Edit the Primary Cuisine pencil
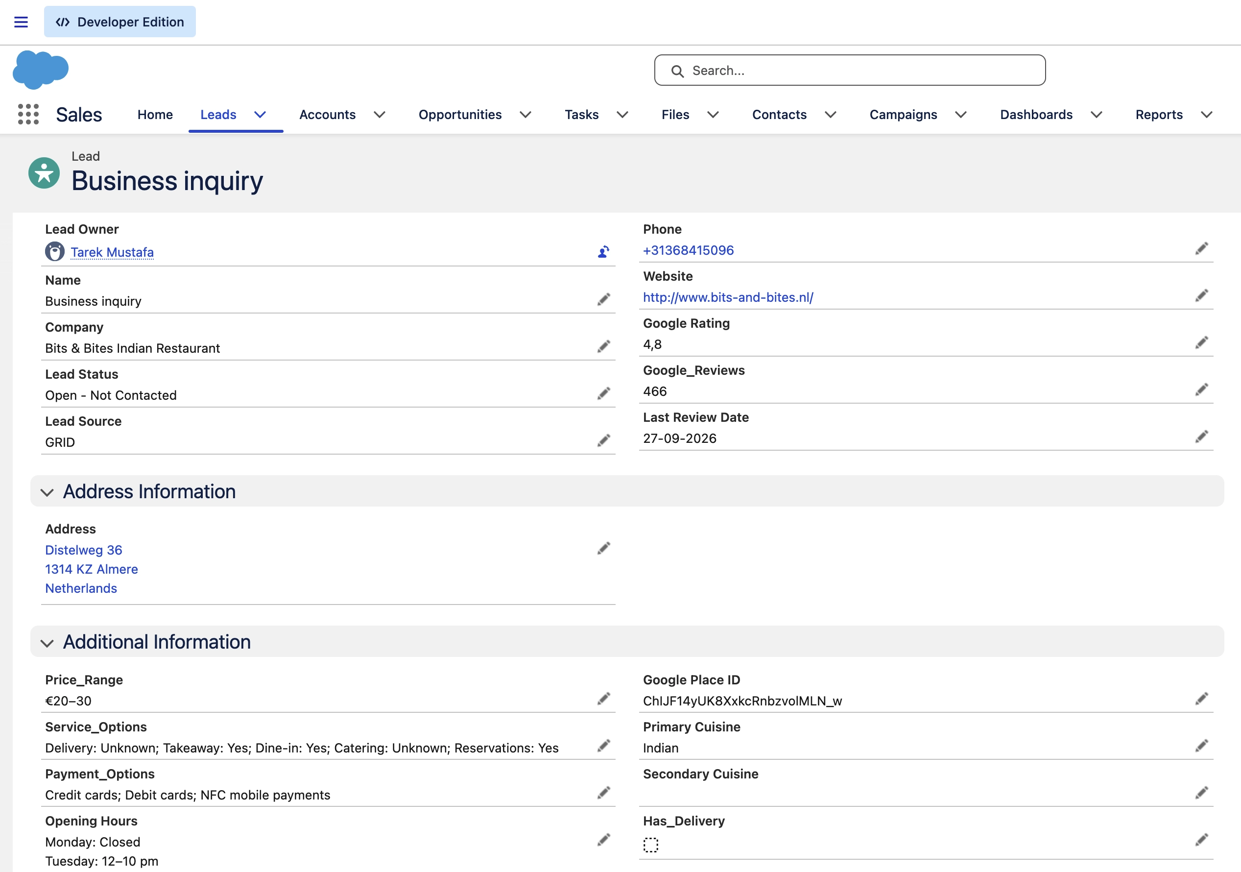 point(1201,746)
